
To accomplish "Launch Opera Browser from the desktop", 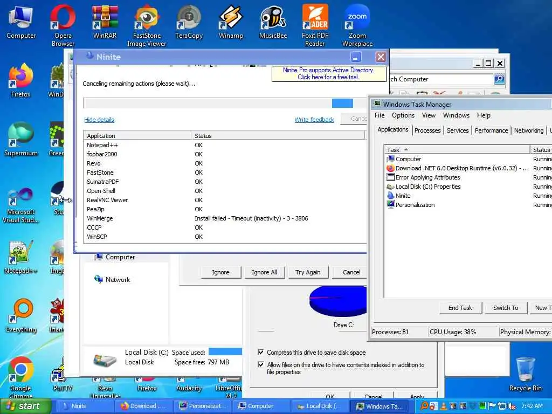I will [x=63, y=25].
